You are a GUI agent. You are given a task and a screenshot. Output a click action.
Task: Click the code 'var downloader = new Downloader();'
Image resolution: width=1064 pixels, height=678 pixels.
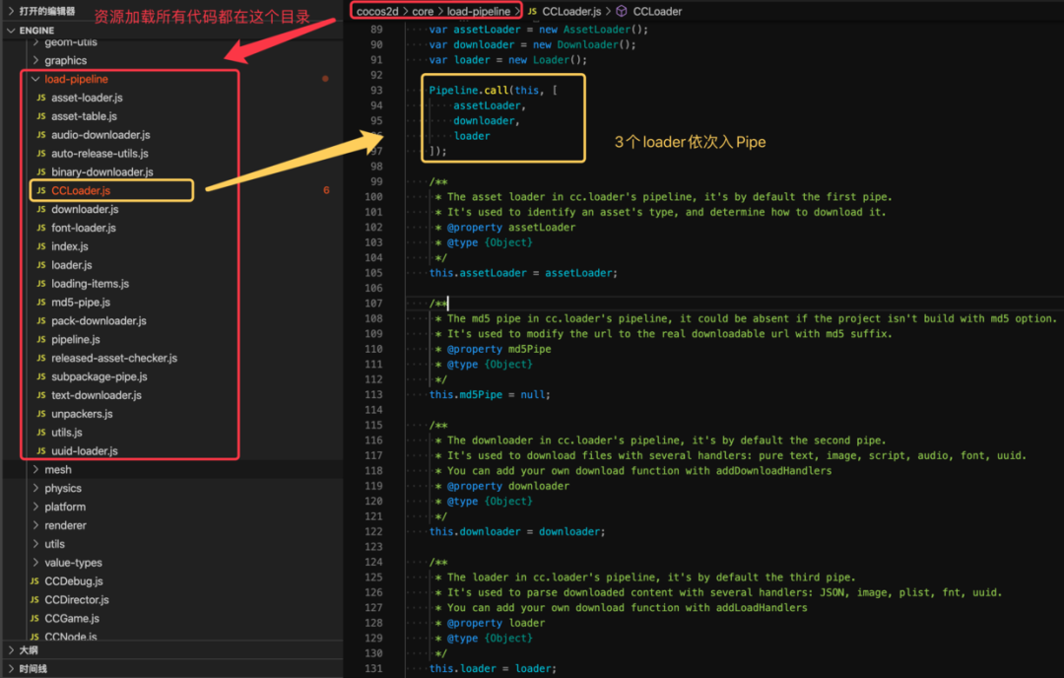(x=533, y=44)
